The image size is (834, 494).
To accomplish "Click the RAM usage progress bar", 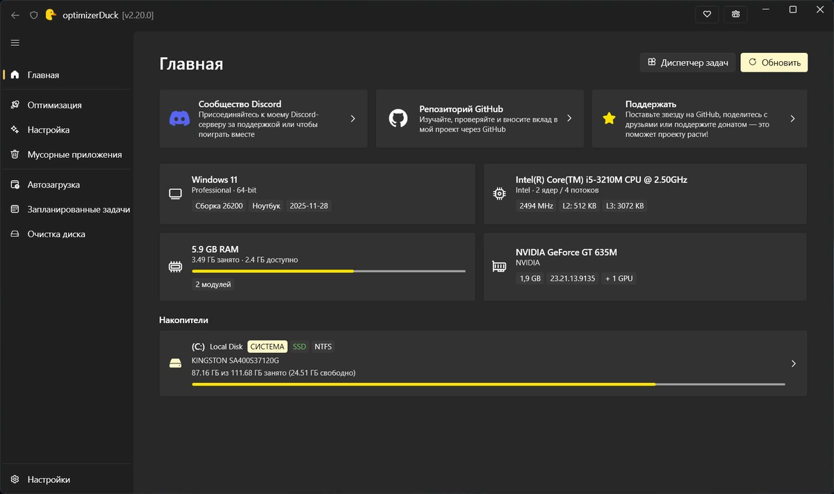I will coord(329,271).
